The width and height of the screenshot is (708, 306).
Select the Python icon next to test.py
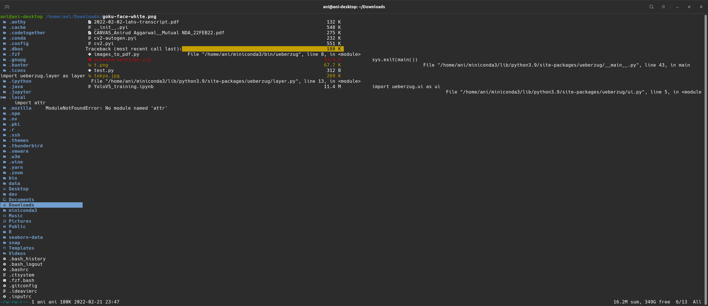pos(90,70)
